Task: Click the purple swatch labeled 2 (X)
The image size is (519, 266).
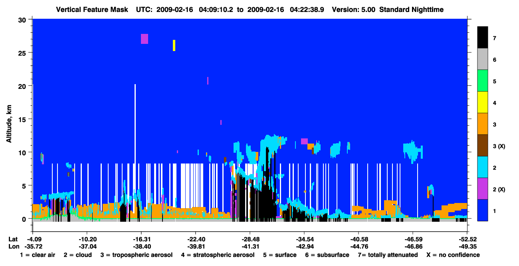Action: (x=483, y=189)
